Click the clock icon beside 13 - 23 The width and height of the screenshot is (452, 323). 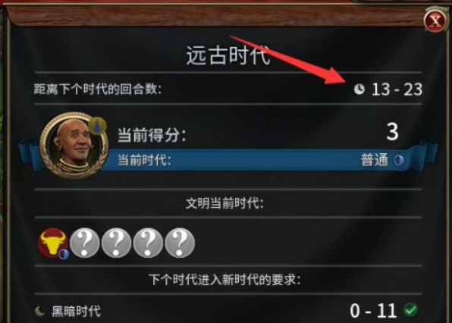[359, 89]
